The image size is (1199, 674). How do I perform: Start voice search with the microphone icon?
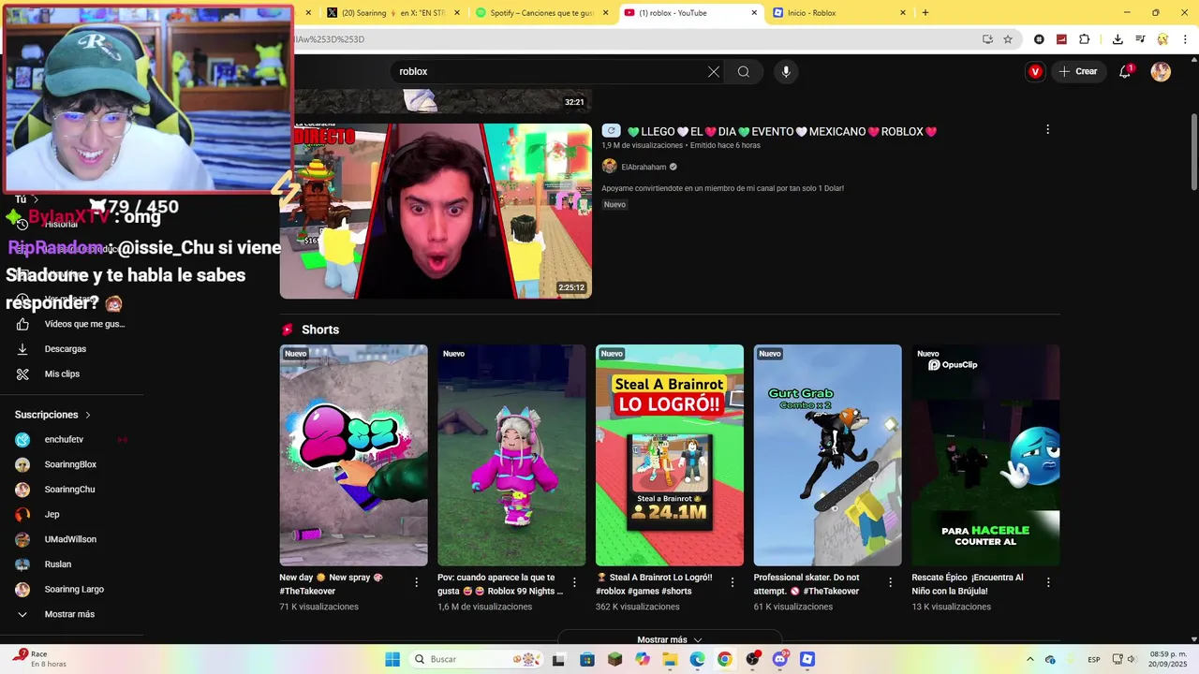pos(786,71)
